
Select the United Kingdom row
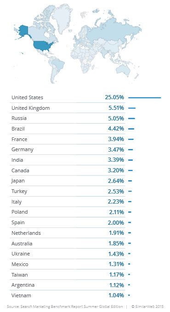(x=68, y=108)
